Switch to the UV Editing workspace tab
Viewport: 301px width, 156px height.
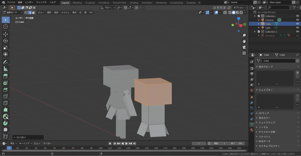click(x=104, y=3)
